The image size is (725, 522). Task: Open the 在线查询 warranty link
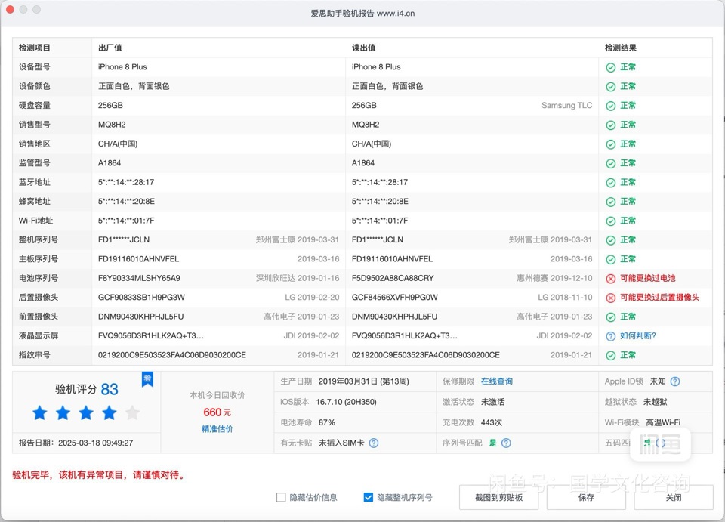tap(497, 381)
